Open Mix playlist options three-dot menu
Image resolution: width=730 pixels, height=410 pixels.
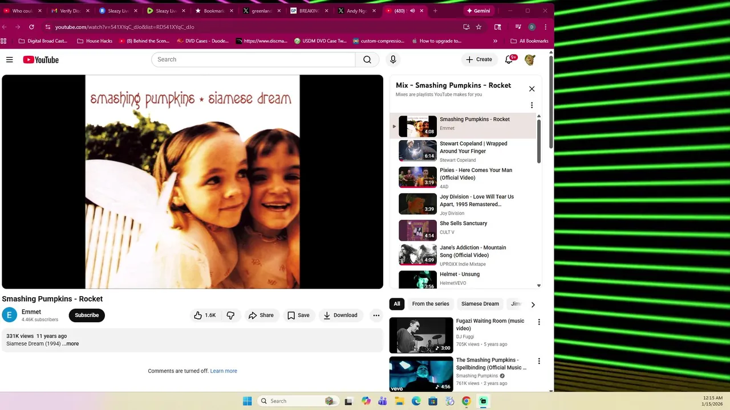pyautogui.click(x=532, y=105)
